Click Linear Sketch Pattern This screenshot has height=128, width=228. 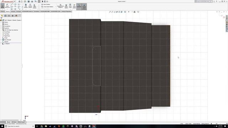[x=47, y=7]
